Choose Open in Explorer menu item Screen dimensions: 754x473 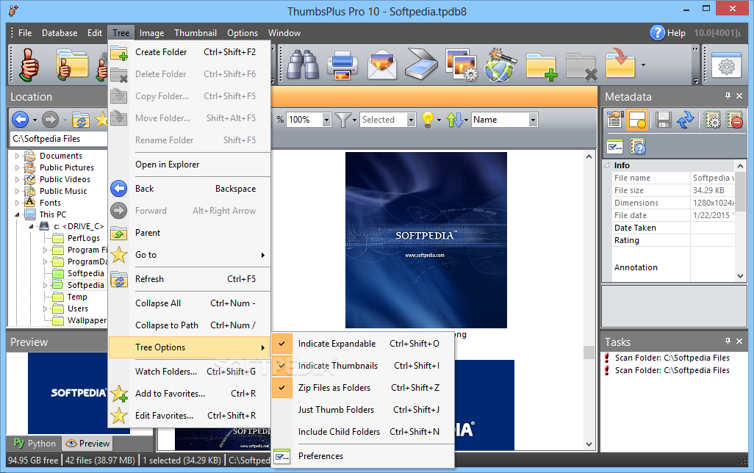tap(190, 165)
